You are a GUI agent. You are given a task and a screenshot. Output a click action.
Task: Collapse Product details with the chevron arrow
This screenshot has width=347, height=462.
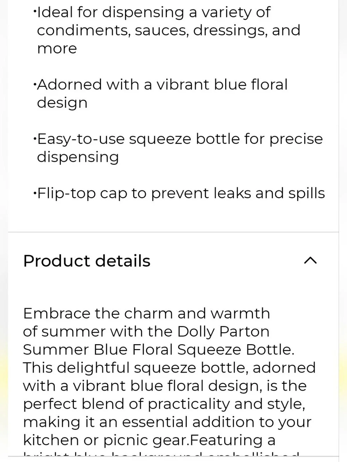(310, 261)
